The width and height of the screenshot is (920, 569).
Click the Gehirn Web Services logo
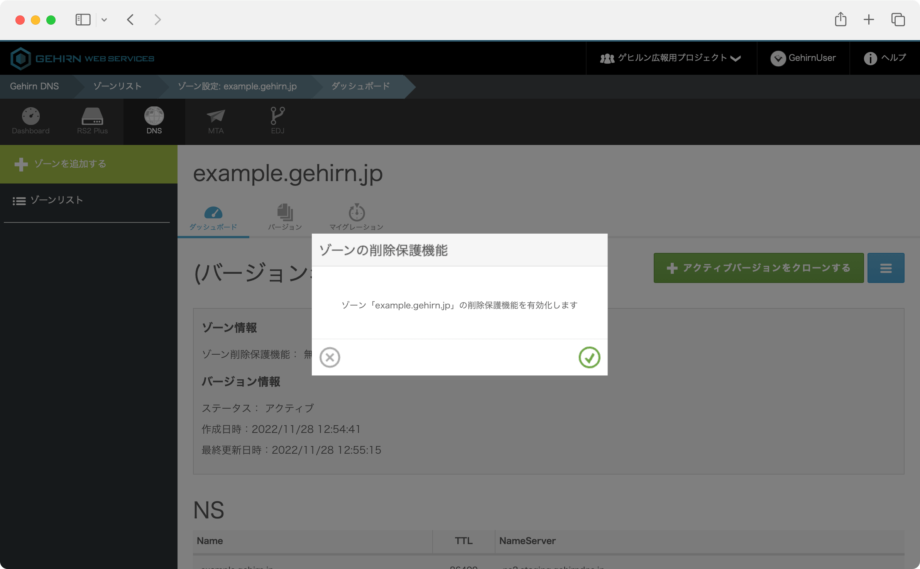tap(82, 58)
